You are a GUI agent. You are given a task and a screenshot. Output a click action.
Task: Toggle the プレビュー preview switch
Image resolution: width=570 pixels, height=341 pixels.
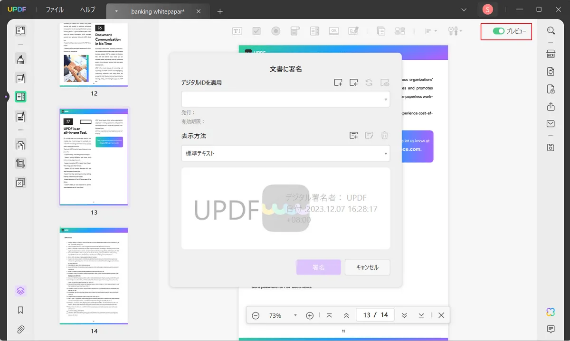click(x=498, y=31)
